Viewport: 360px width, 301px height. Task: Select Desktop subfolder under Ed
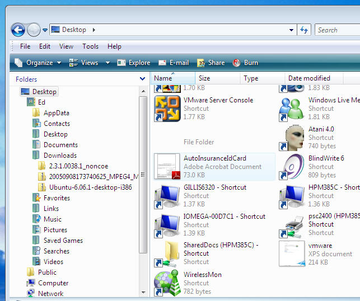50,134
